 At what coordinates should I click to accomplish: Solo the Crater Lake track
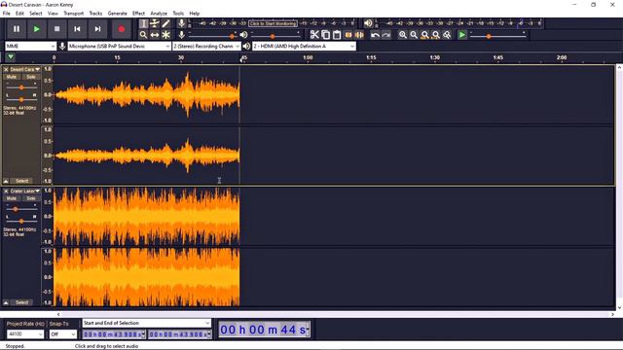pyautogui.click(x=30, y=198)
